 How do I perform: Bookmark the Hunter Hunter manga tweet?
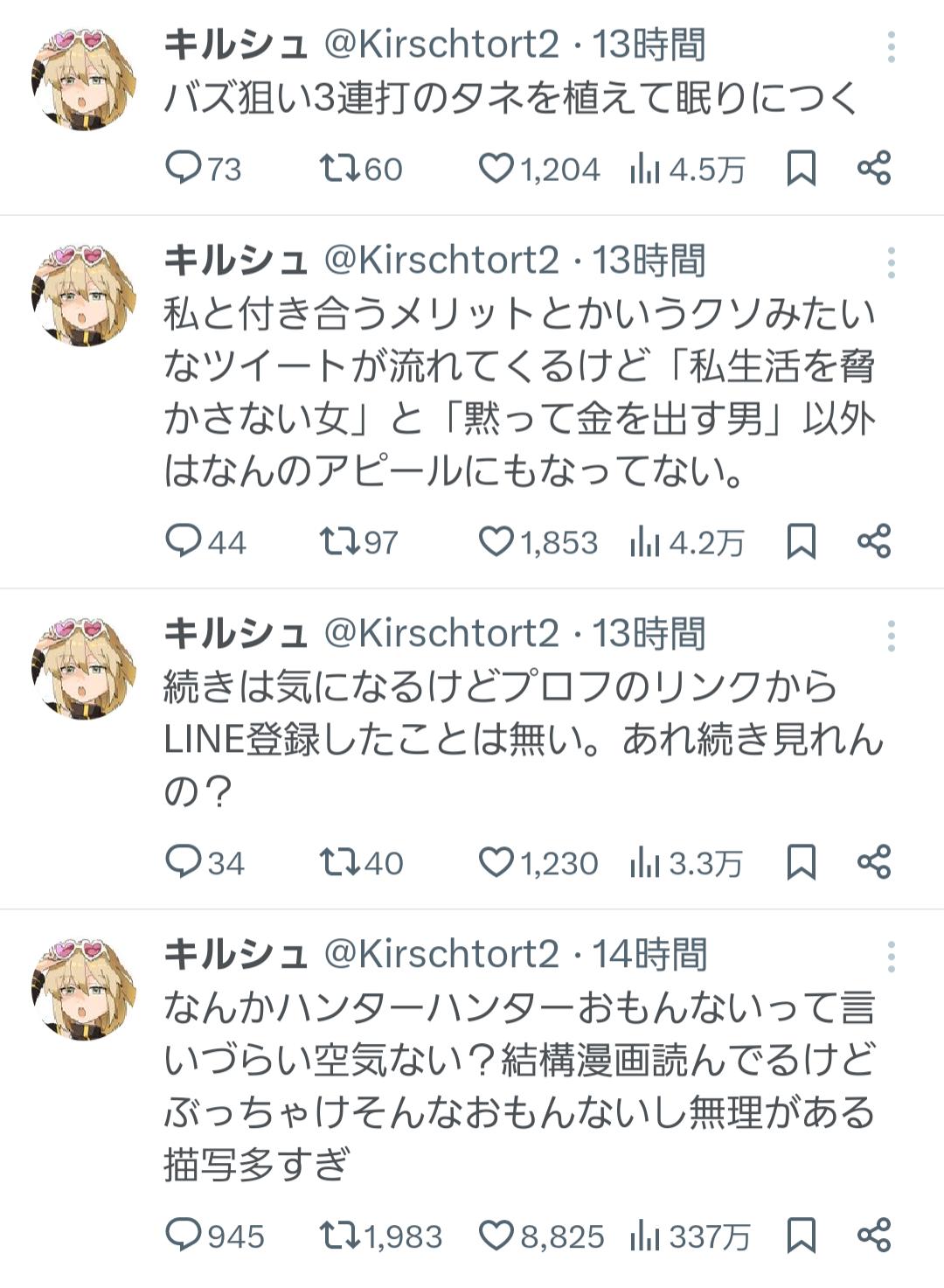coord(802,1236)
